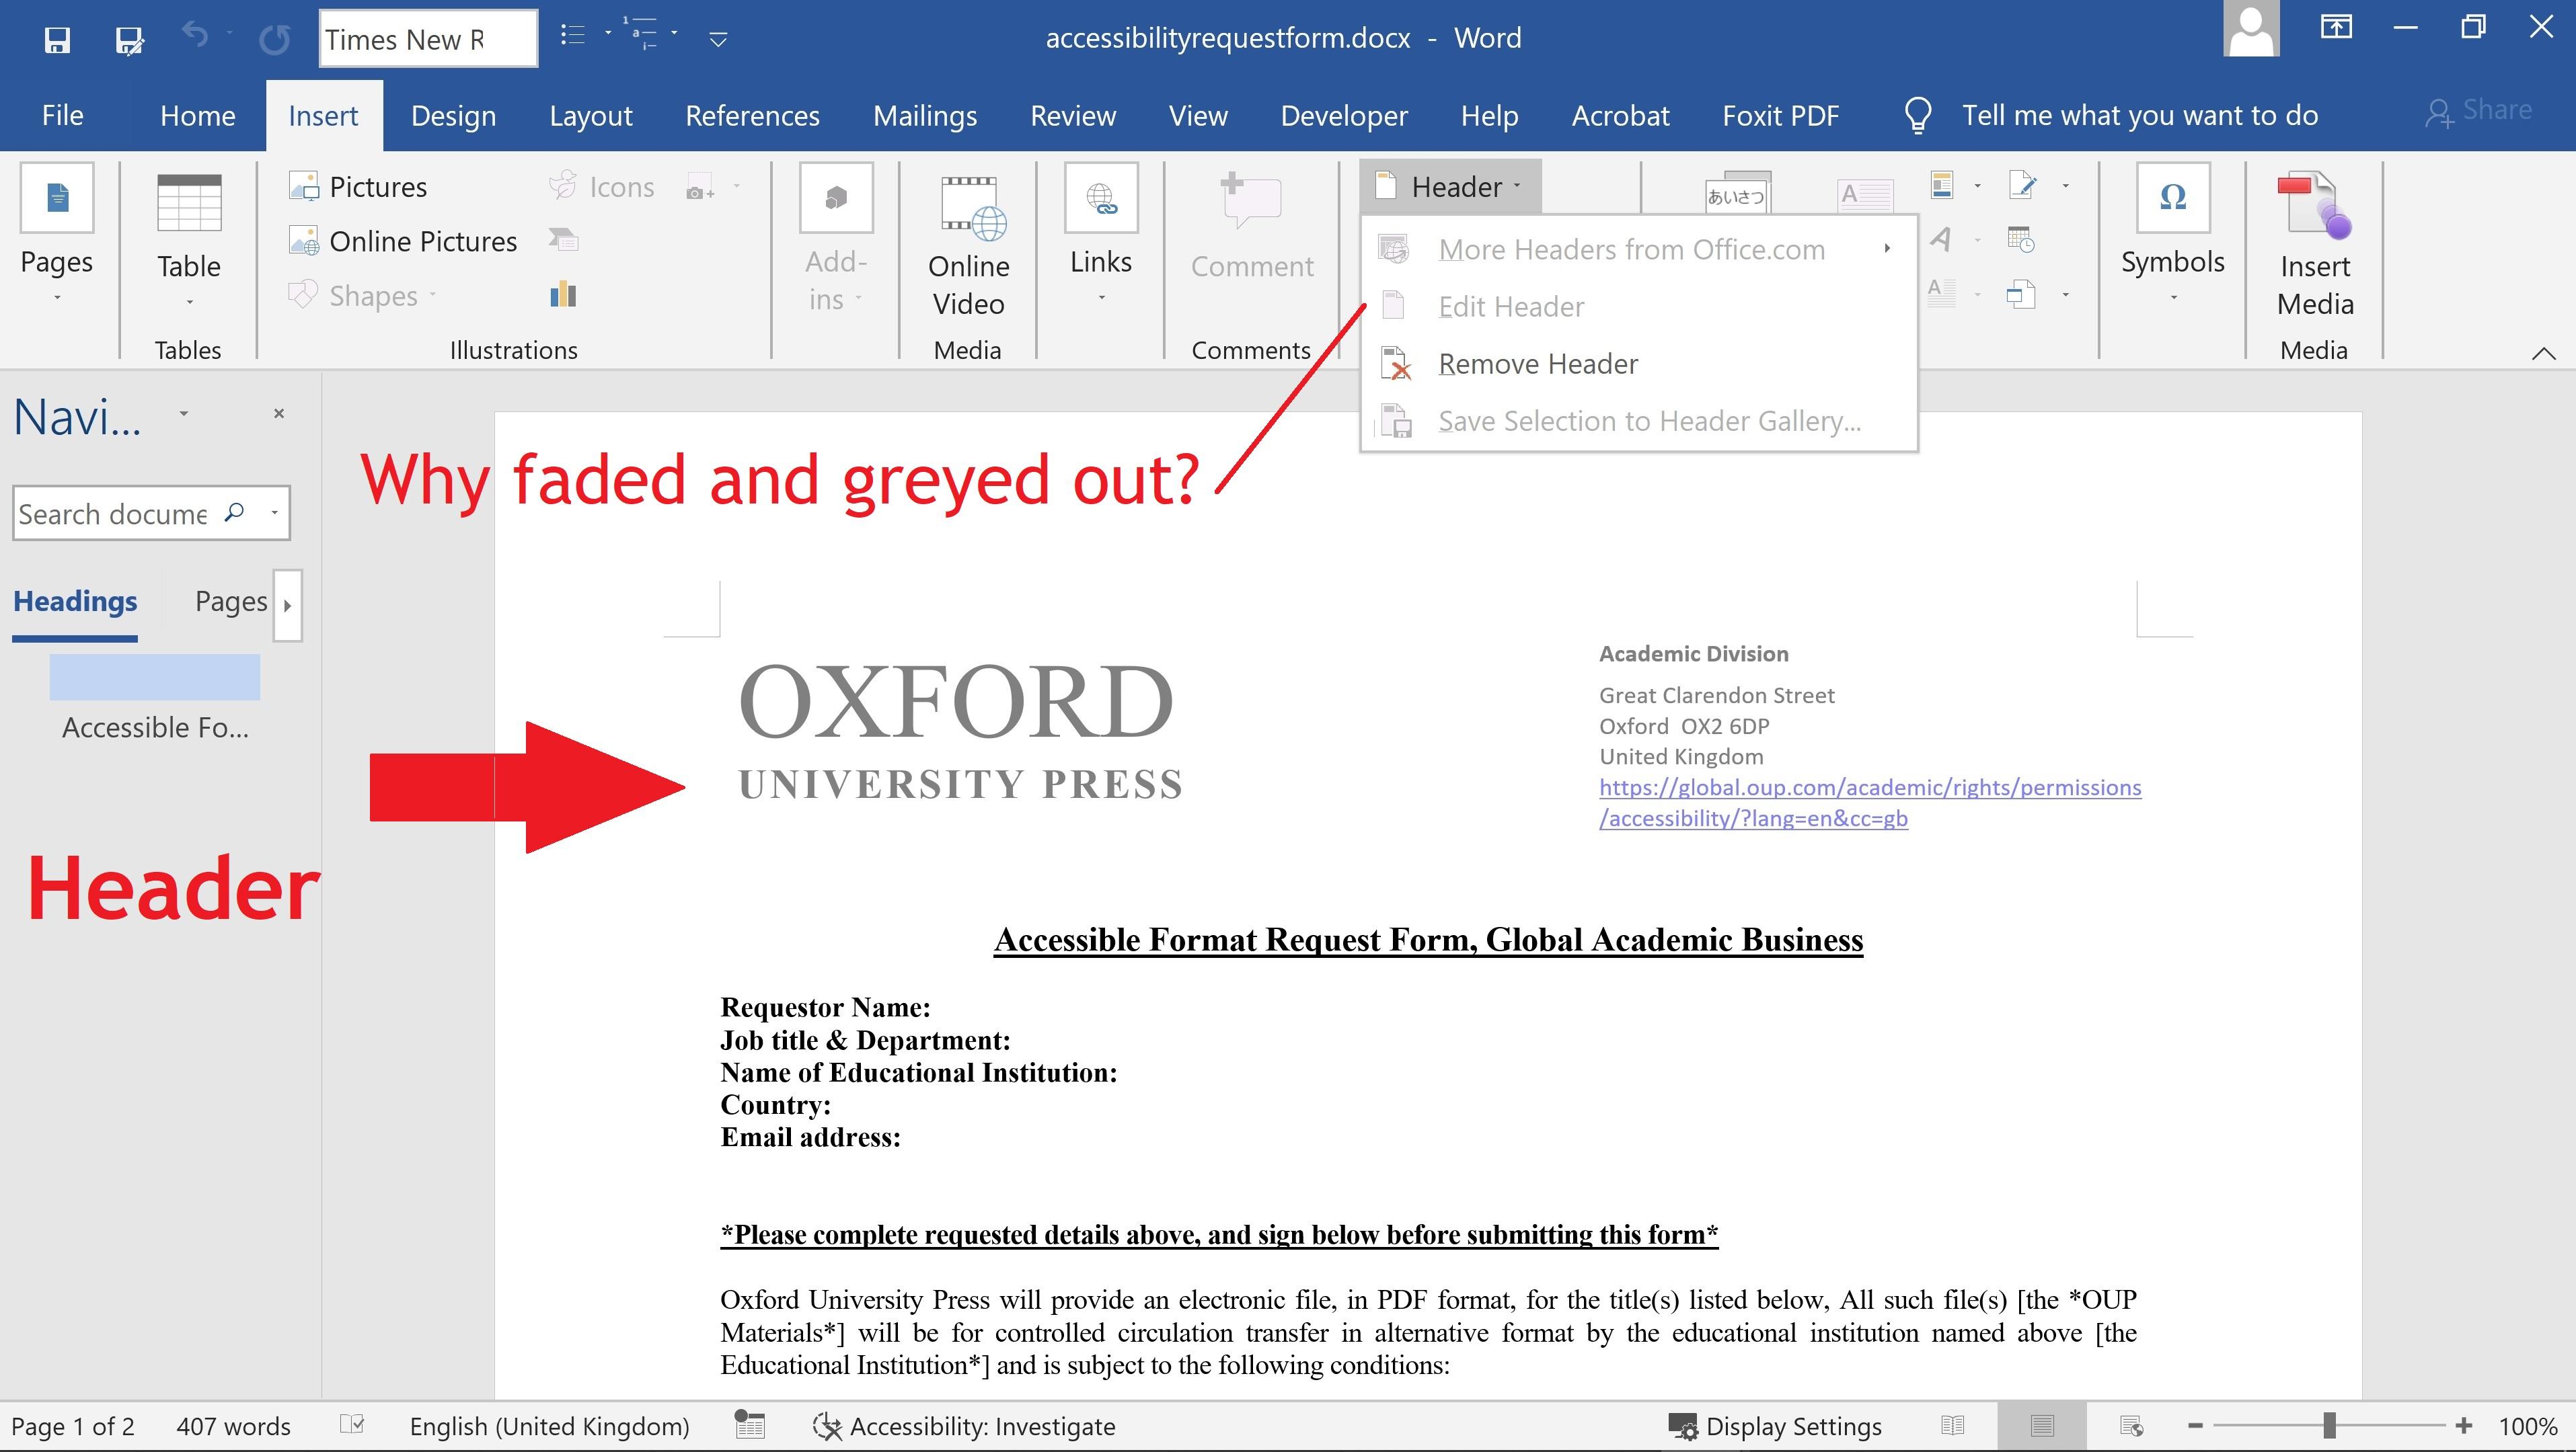Click Save Selection to Header Gallery

[x=1638, y=421]
